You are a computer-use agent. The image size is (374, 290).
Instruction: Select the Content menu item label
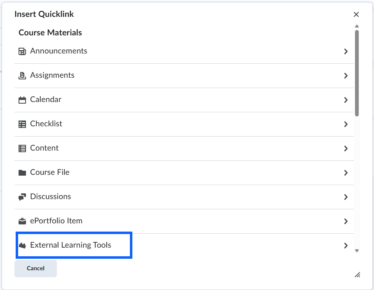tap(44, 148)
